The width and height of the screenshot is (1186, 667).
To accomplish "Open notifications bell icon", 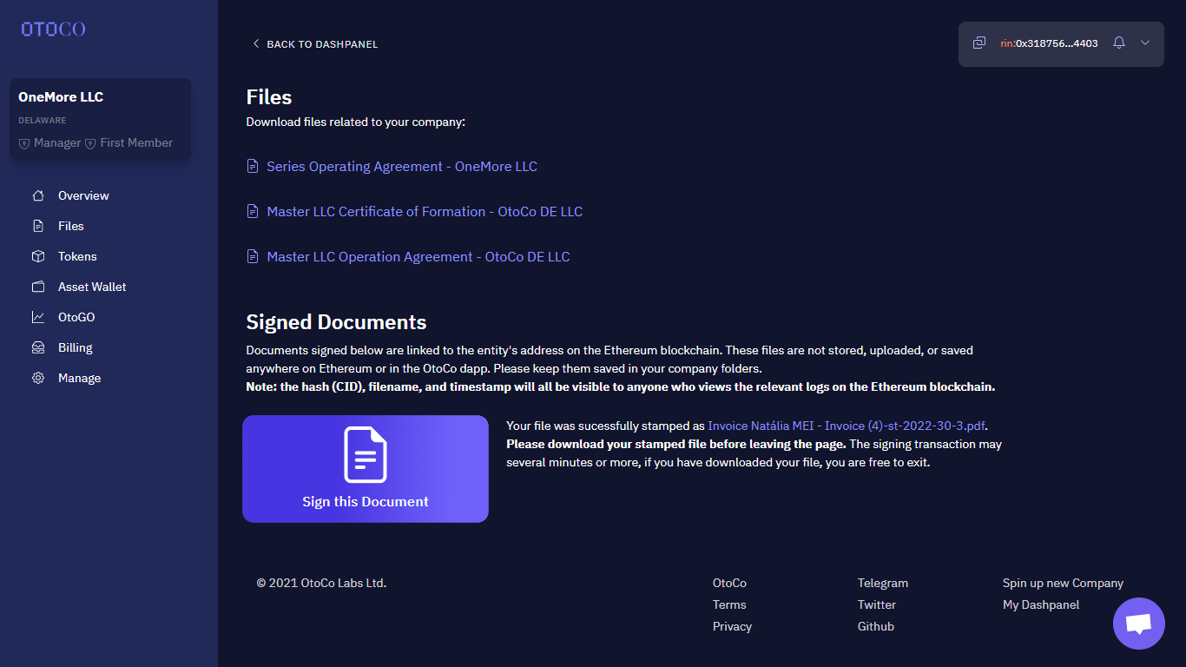I will point(1119,43).
